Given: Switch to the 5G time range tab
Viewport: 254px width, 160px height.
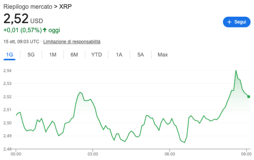Looking at the screenshot, I should pyautogui.click(x=31, y=55).
